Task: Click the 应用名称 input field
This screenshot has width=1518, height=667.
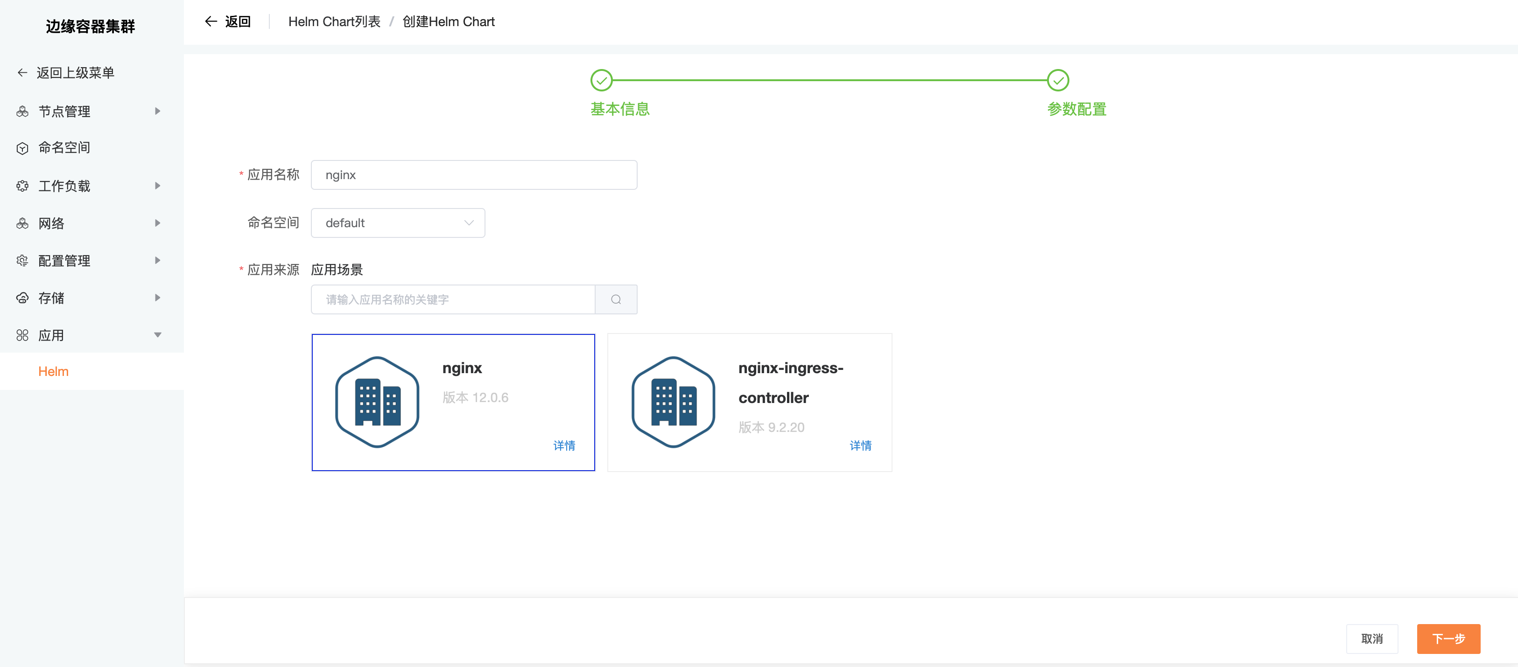Action: [474, 175]
